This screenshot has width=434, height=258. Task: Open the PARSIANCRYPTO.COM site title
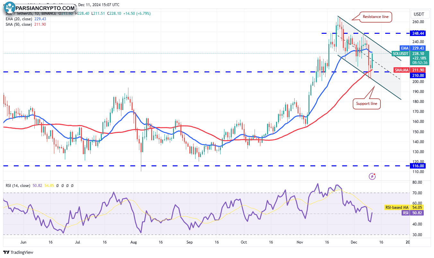pyautogui.click(x=46, y=8)
